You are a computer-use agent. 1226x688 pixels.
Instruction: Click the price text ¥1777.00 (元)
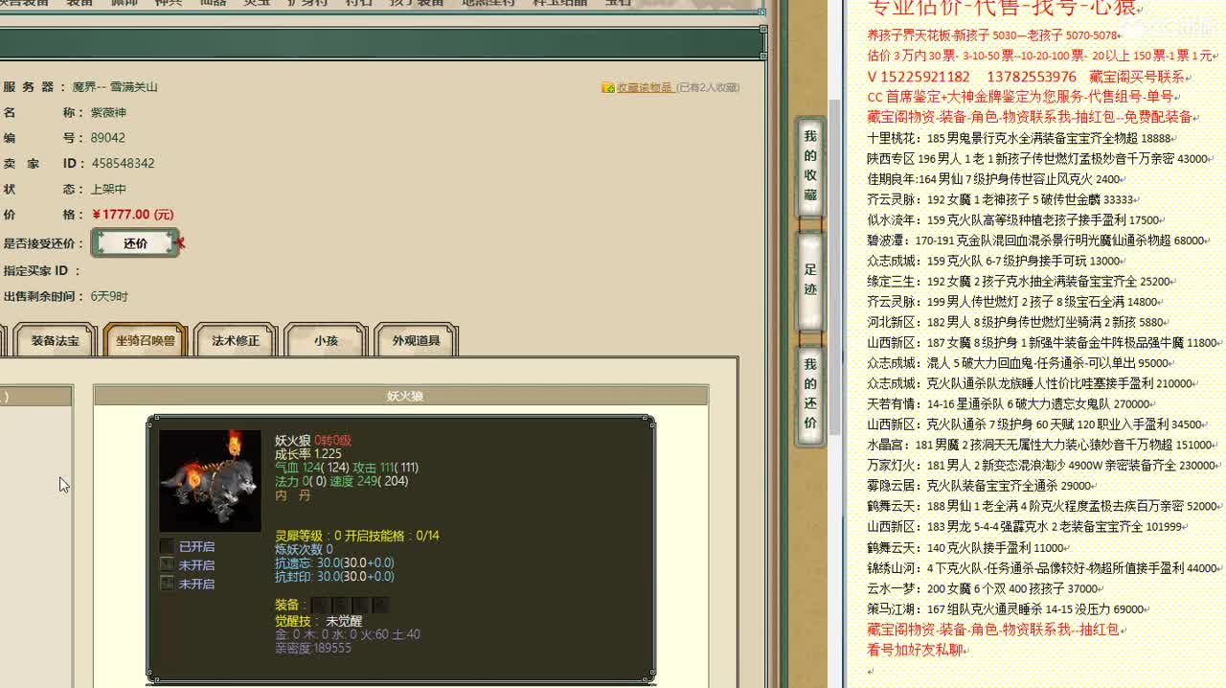tap(133, 215)
